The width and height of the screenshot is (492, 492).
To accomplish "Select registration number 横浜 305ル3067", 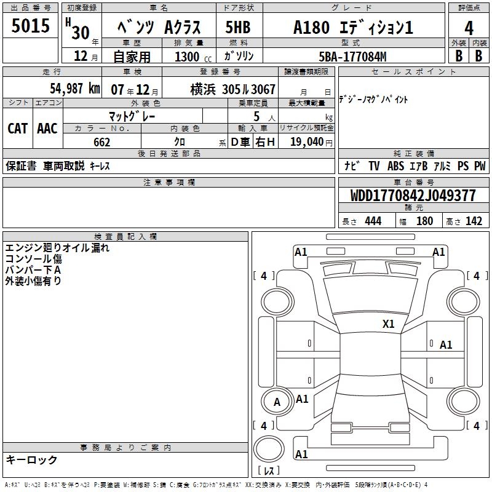I will pos(233,89).
